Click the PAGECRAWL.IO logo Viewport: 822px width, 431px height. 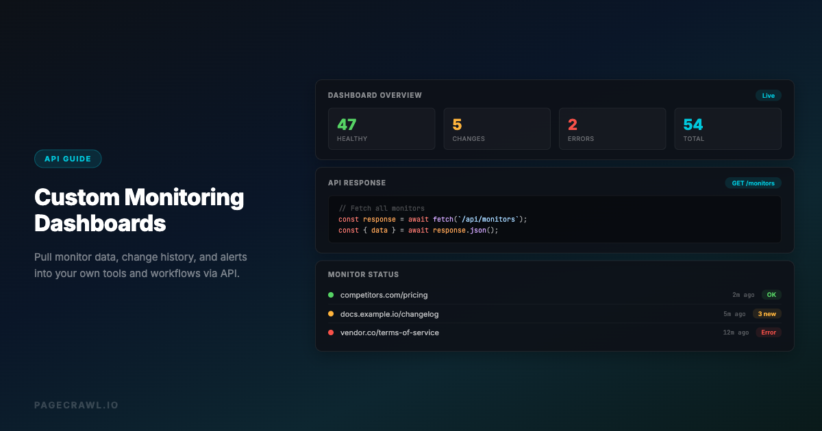(x=76, y=405)
